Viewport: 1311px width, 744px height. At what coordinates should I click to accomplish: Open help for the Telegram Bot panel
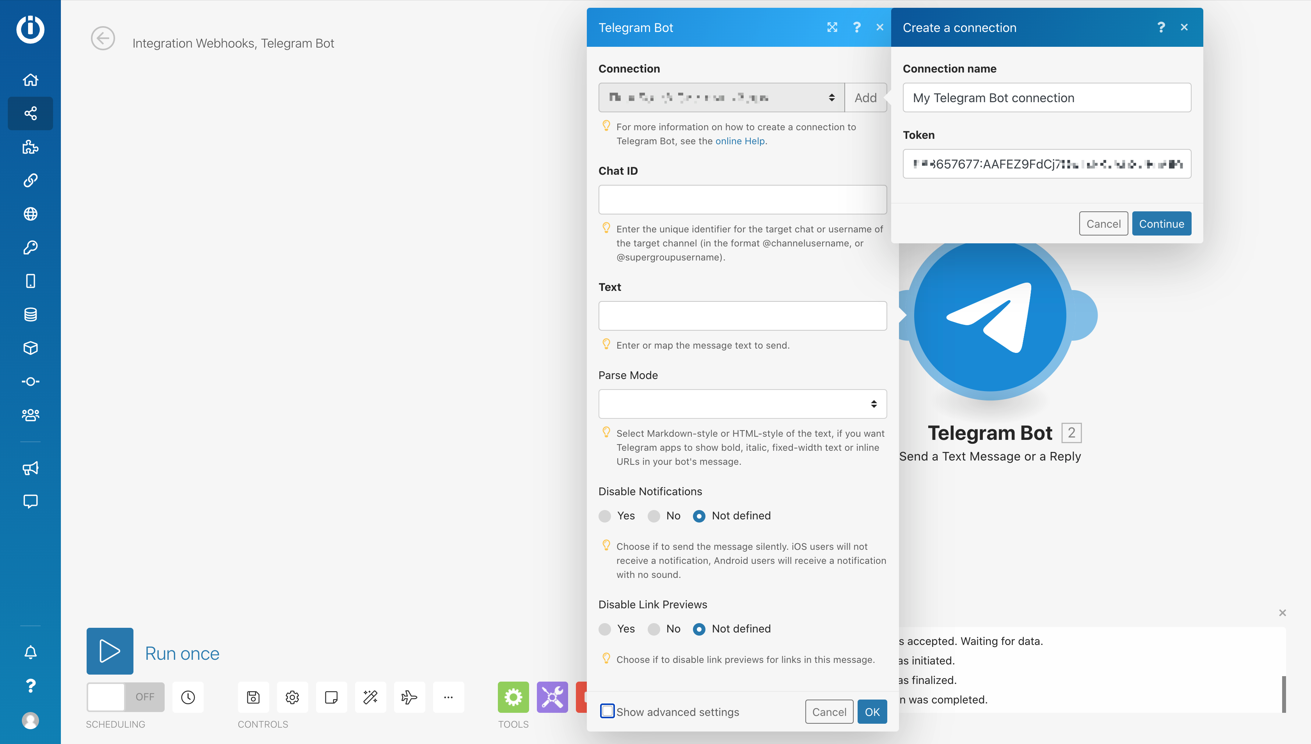pos(856,27)
